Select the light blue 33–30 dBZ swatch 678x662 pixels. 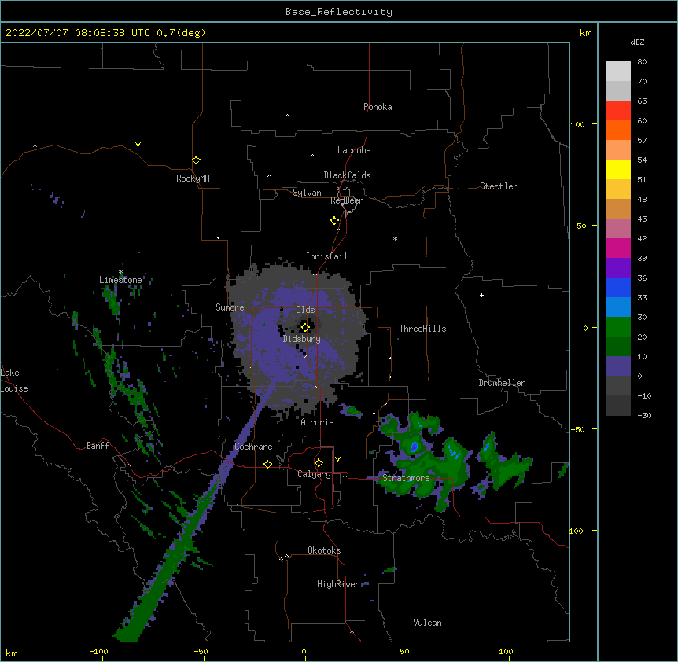pyautogui.click(x=618, y=307)
